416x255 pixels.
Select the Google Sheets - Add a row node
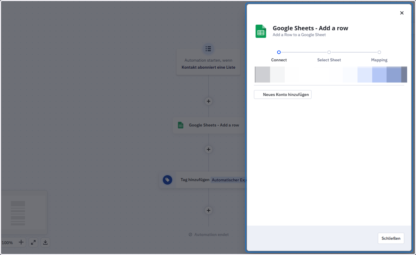click(209, 125)
